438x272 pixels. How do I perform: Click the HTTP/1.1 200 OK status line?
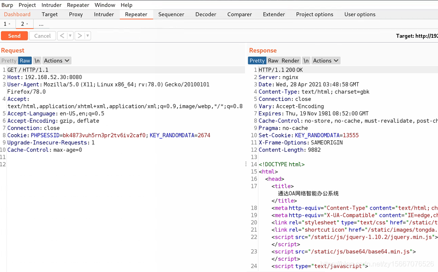pyautogui.click(x=280, y=70)
